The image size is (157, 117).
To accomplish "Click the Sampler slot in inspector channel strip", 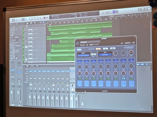I will click(x=13, y=70).
